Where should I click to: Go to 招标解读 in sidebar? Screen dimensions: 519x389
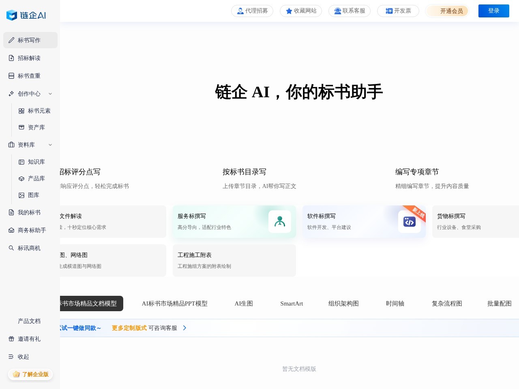pyautogui.click(x=30, y=58)
